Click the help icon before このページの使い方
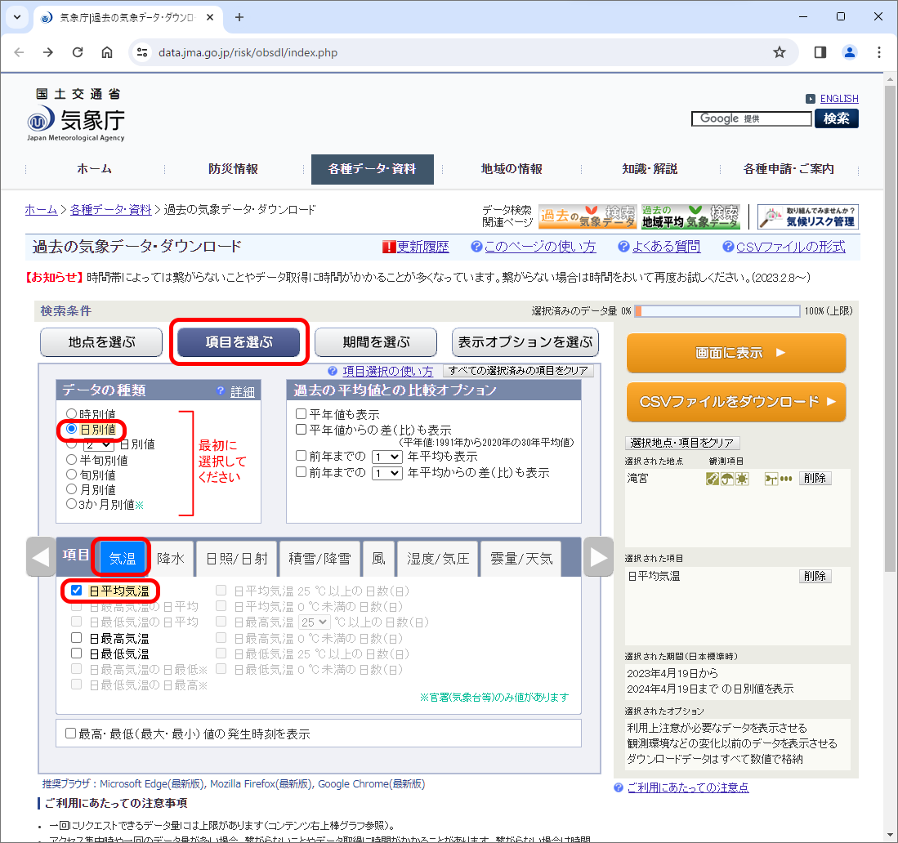This screenshot has width=898, height=843. coord(476,246)
